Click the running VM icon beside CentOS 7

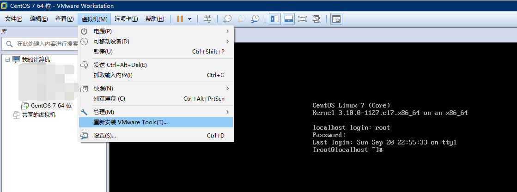(x=25, y=106)
